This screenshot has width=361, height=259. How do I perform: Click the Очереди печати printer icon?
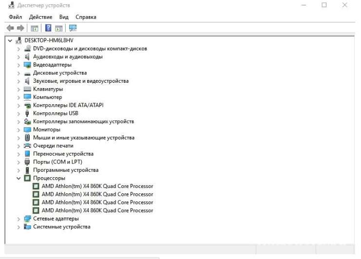click(x=27, y=146)
